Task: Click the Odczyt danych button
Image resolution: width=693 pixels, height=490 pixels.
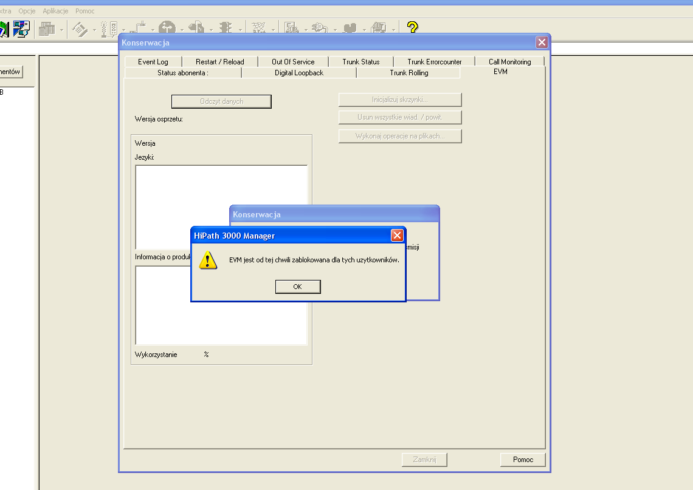Action: click(x=221, y=101)
